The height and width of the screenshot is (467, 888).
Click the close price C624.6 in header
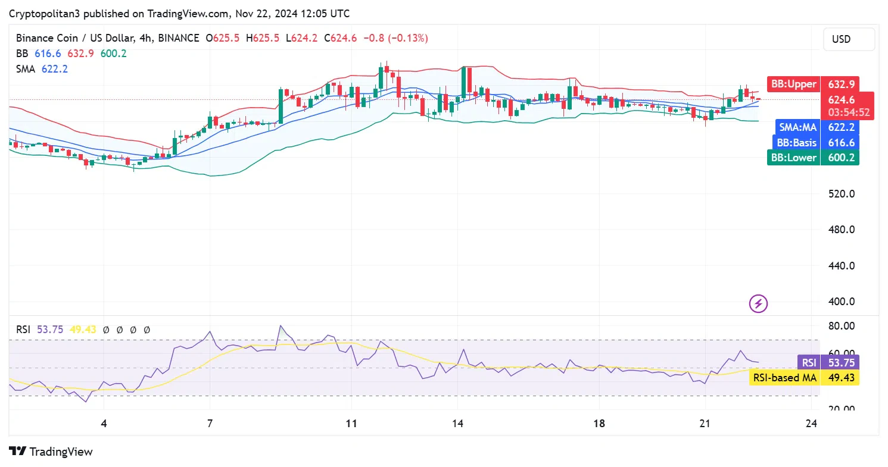point(341,38)
